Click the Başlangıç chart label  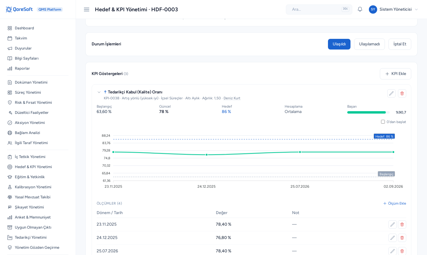386,174
